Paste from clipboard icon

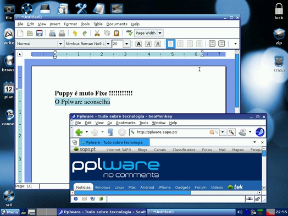click(x=117, y=33)
